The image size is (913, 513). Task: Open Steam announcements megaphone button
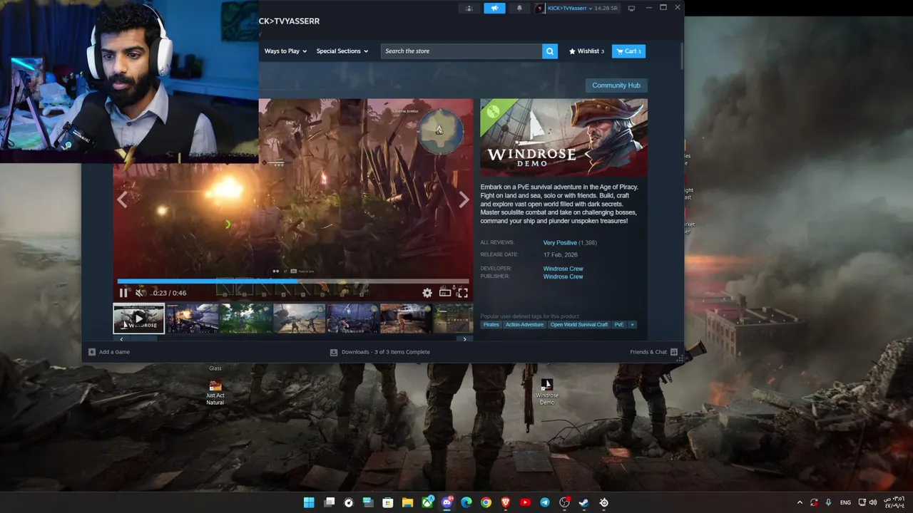click(494, 9)
